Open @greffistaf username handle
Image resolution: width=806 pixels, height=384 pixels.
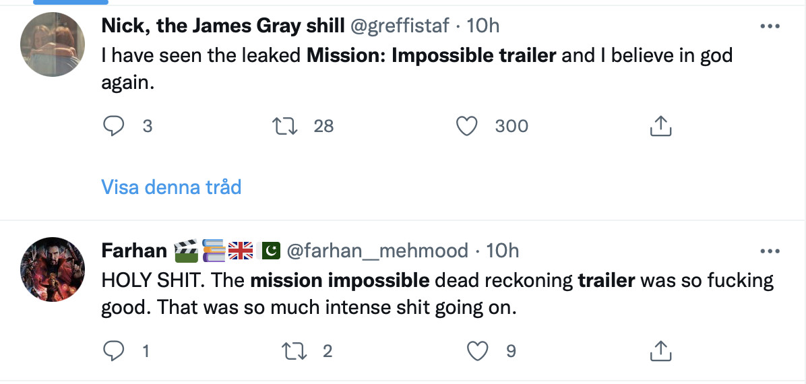tap(398, 26)
